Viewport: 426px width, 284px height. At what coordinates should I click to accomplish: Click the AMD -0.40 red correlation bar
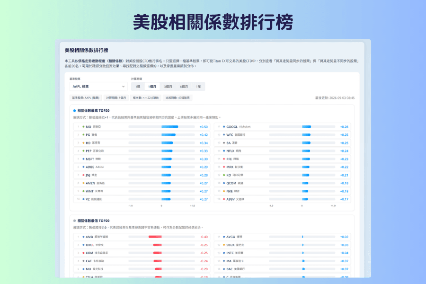pos(155,237)
